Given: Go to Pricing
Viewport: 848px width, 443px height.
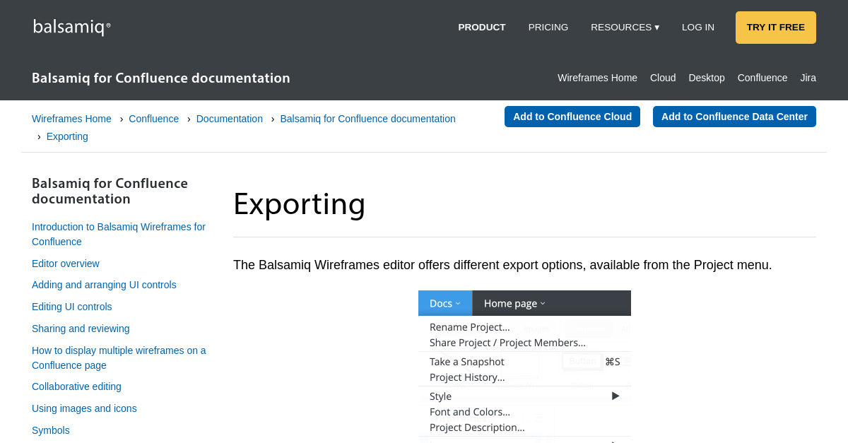Looking at the screenshot, I should pos(548,28).
